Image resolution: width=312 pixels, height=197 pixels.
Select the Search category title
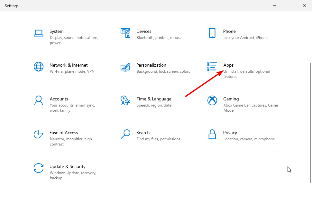(x=143, y=133)
